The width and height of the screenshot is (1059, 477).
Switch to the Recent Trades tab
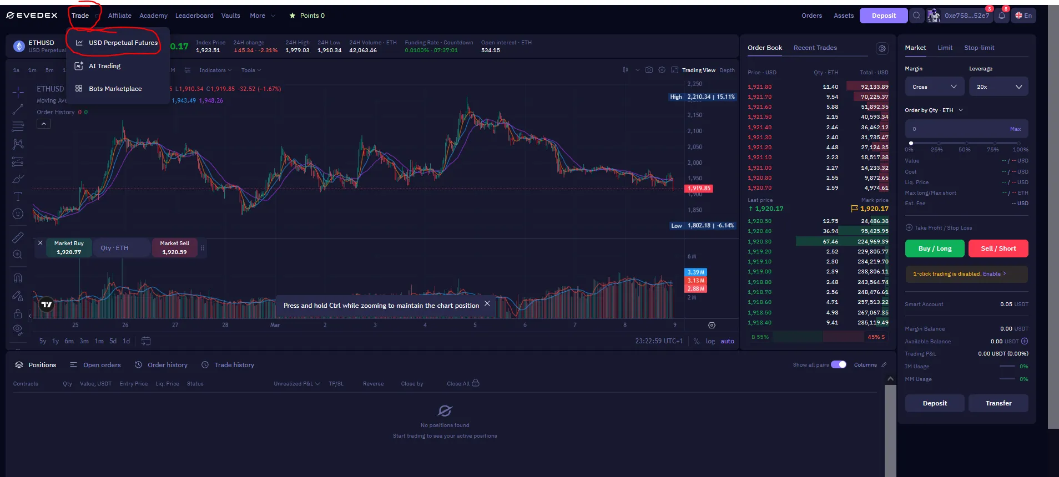(815, 48)
